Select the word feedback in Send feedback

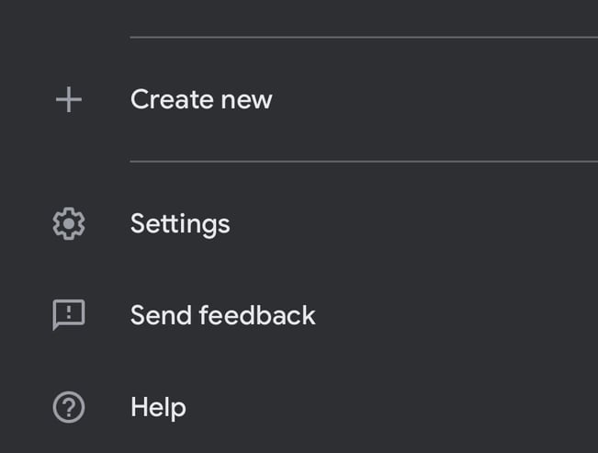[257, 315]
